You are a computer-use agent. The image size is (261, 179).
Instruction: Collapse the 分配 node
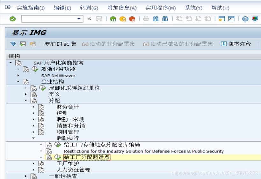[26, 100]
